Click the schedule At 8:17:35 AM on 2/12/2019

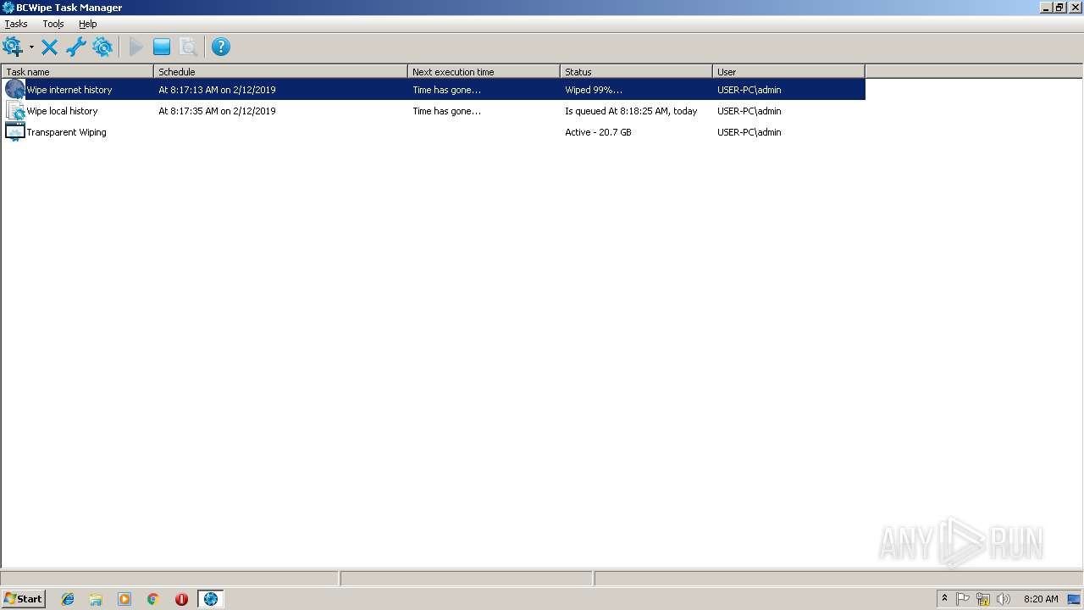[217, 111]
